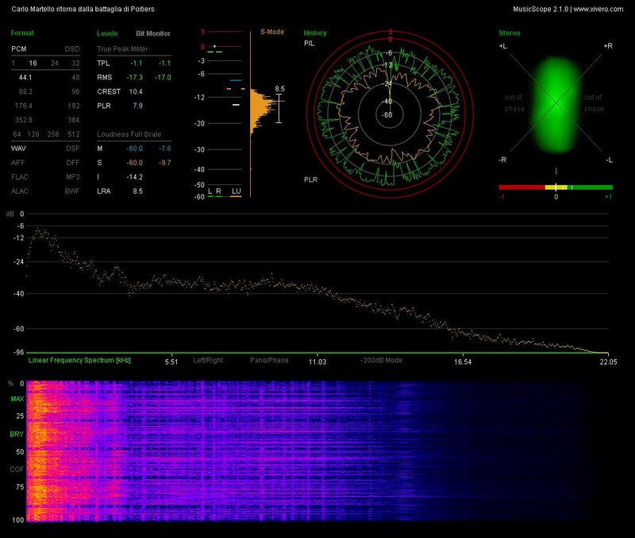Click the ALAC file type label
635x538 pixels.
tap(20, 191)
